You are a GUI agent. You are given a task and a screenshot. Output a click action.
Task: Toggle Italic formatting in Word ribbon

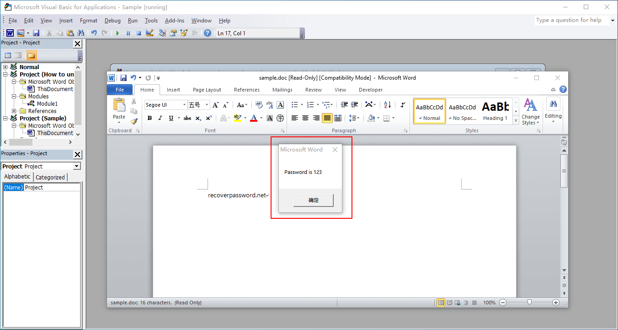point(160,118)
